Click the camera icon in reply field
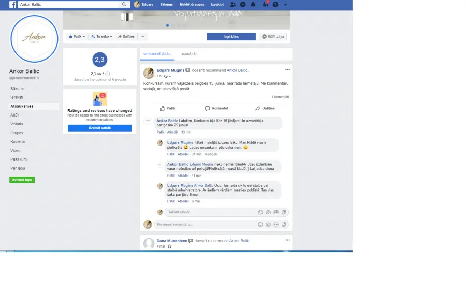This screenshot has width=466, height=291. 268,212
